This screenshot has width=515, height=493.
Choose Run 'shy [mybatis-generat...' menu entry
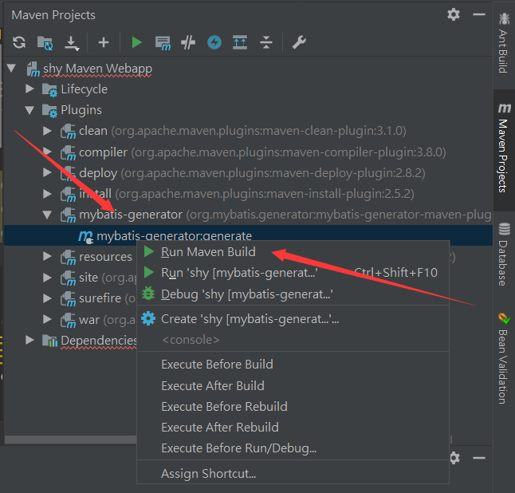tap(293, 273)
